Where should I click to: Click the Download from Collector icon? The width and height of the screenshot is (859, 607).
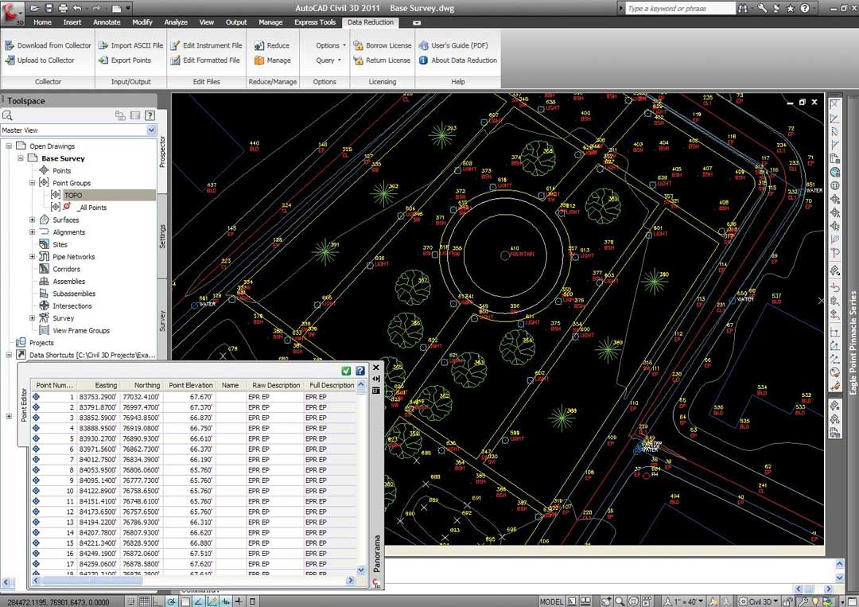(x=10, y=45)
